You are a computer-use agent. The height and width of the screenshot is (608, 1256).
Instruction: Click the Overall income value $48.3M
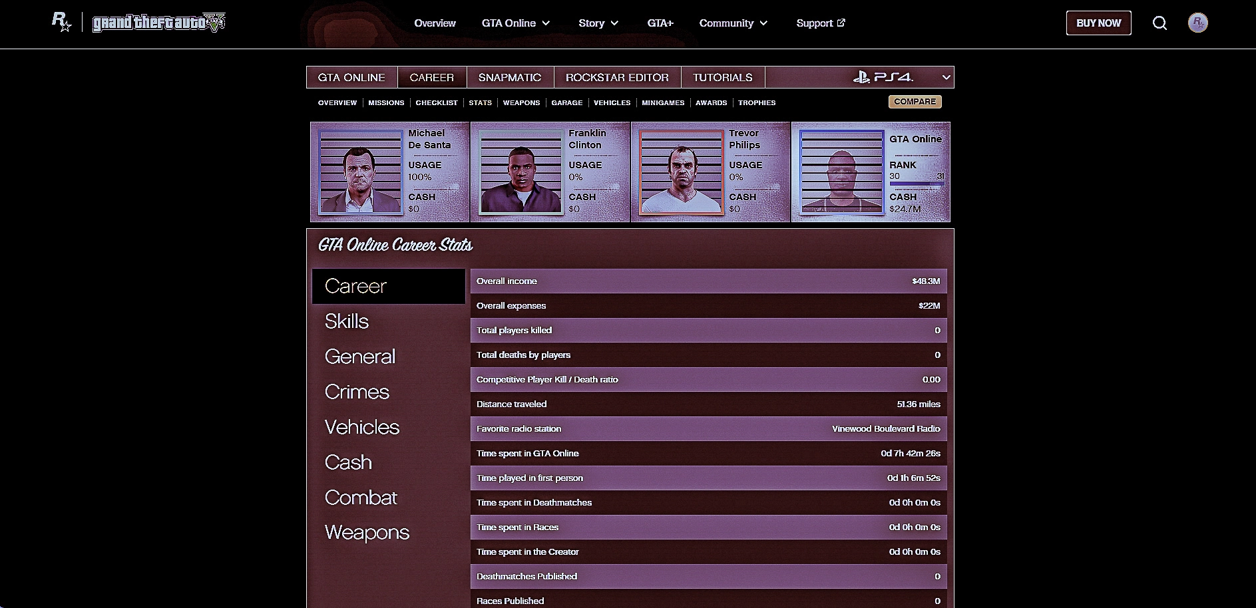point(926,281)
